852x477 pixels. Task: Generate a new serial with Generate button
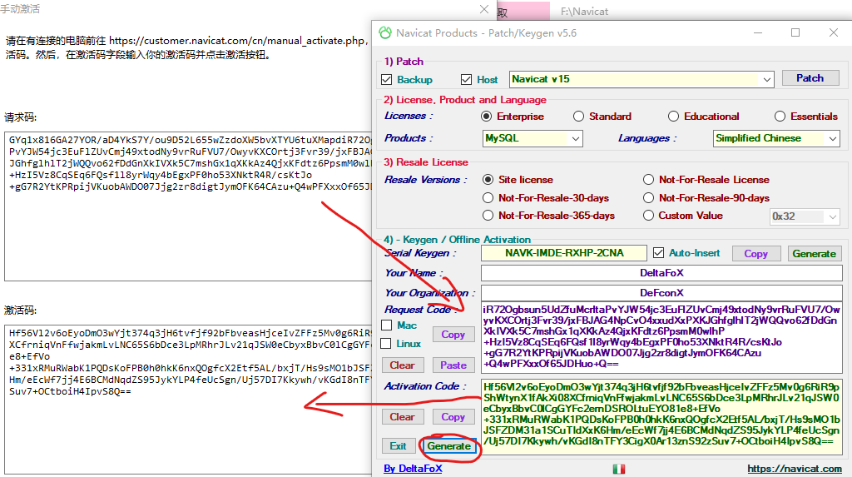[x=814, y=253]
